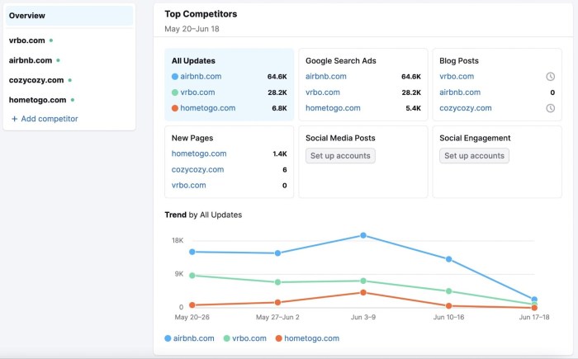Open airbnb.com link in Blog Posts card
578x359 pixels.
coord(460,92)
